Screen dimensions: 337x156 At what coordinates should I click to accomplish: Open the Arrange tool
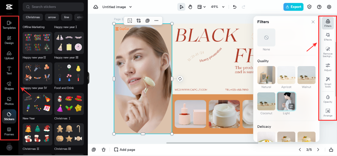click(x=328, y=112)
